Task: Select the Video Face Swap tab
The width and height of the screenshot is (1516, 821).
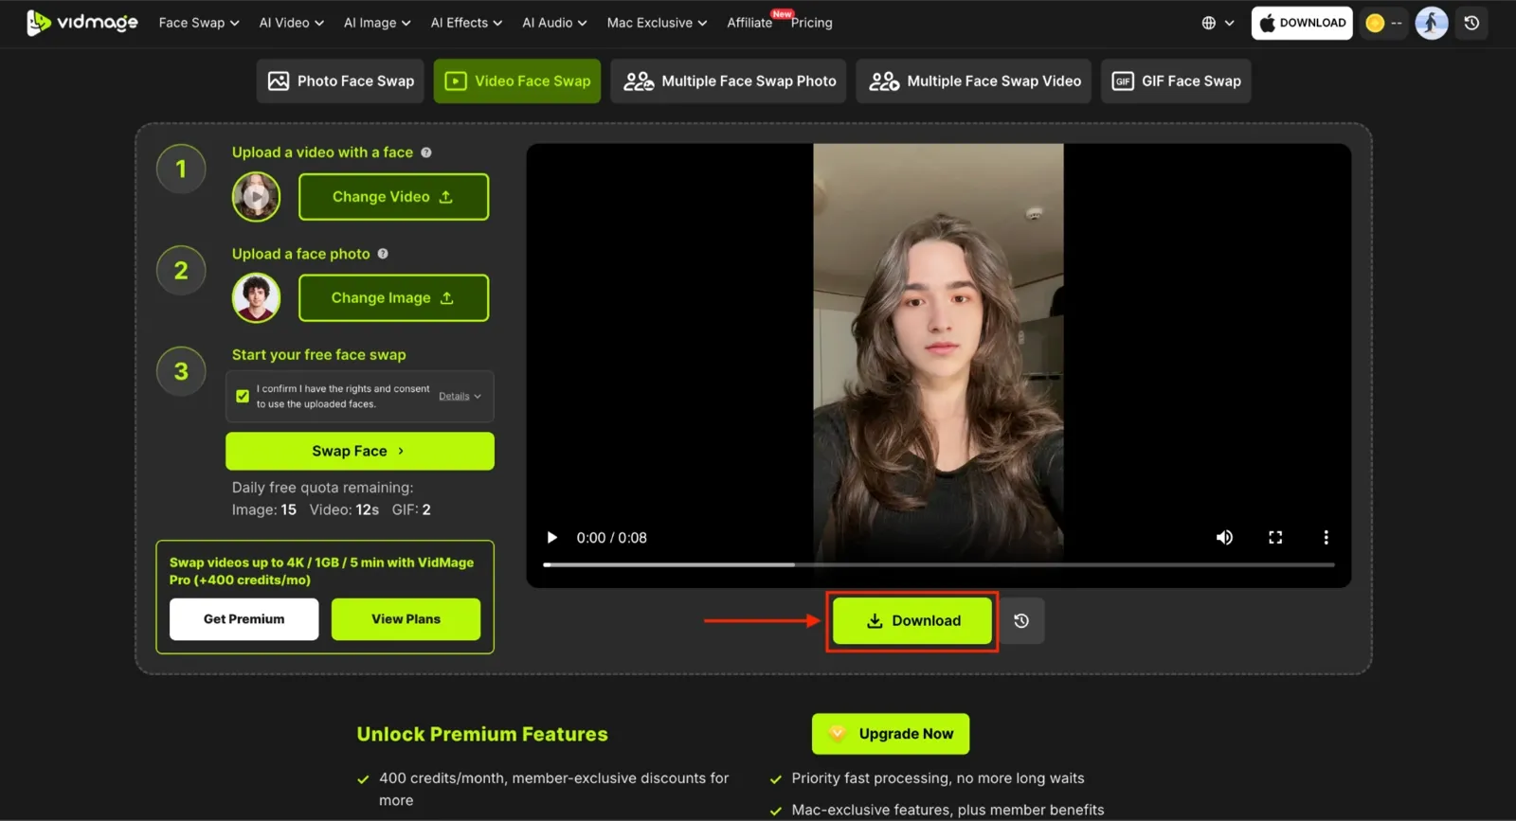Action: [x=517, y=81]
